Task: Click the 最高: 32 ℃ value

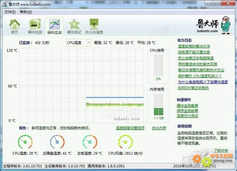Action: point(103,43)
